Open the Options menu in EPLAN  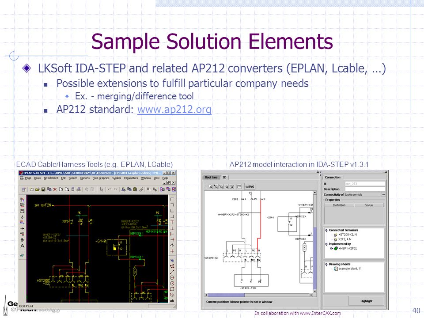click(85, 178)
